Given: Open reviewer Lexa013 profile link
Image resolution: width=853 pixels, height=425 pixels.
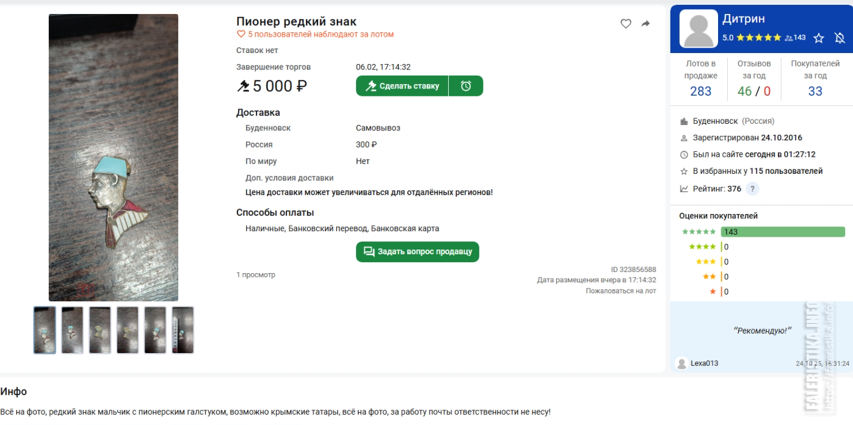Looking at the screenshot, I should [x=704, y=363].
